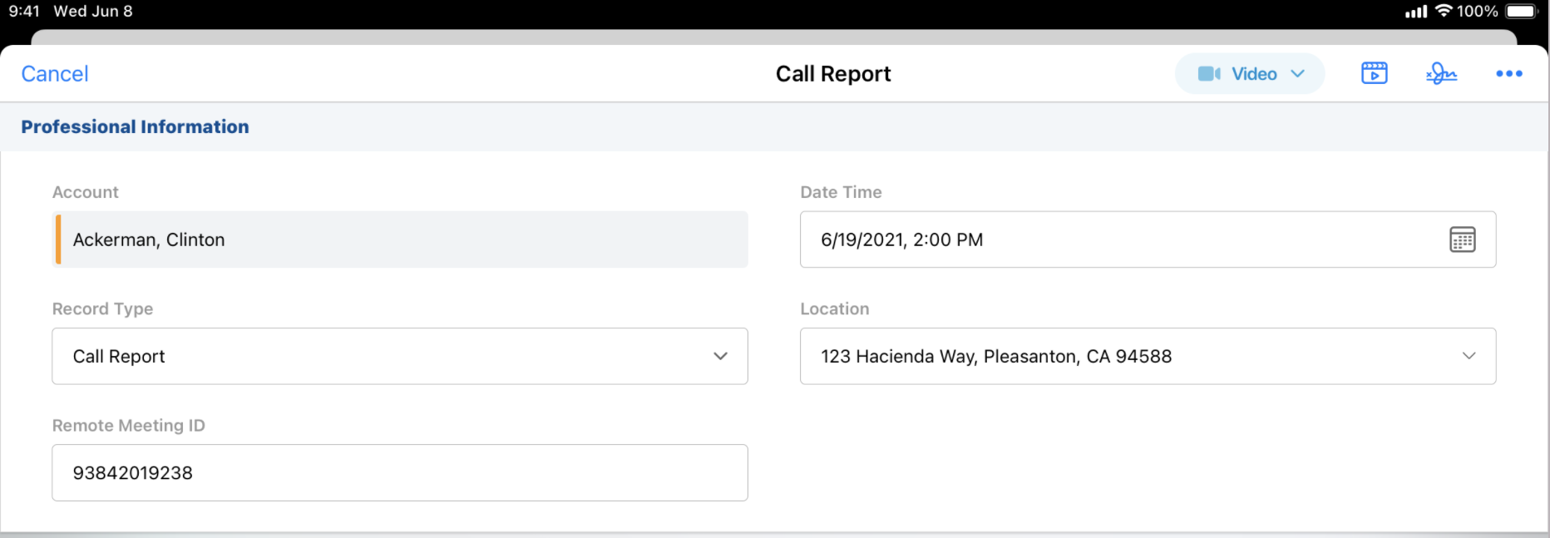The height and width of the screenshot is (538, 1550).
Task: Tap the Cancel link
Action: point(55,74)
